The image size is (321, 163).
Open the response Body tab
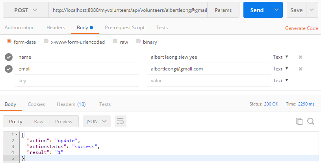[x=11, y=104]
